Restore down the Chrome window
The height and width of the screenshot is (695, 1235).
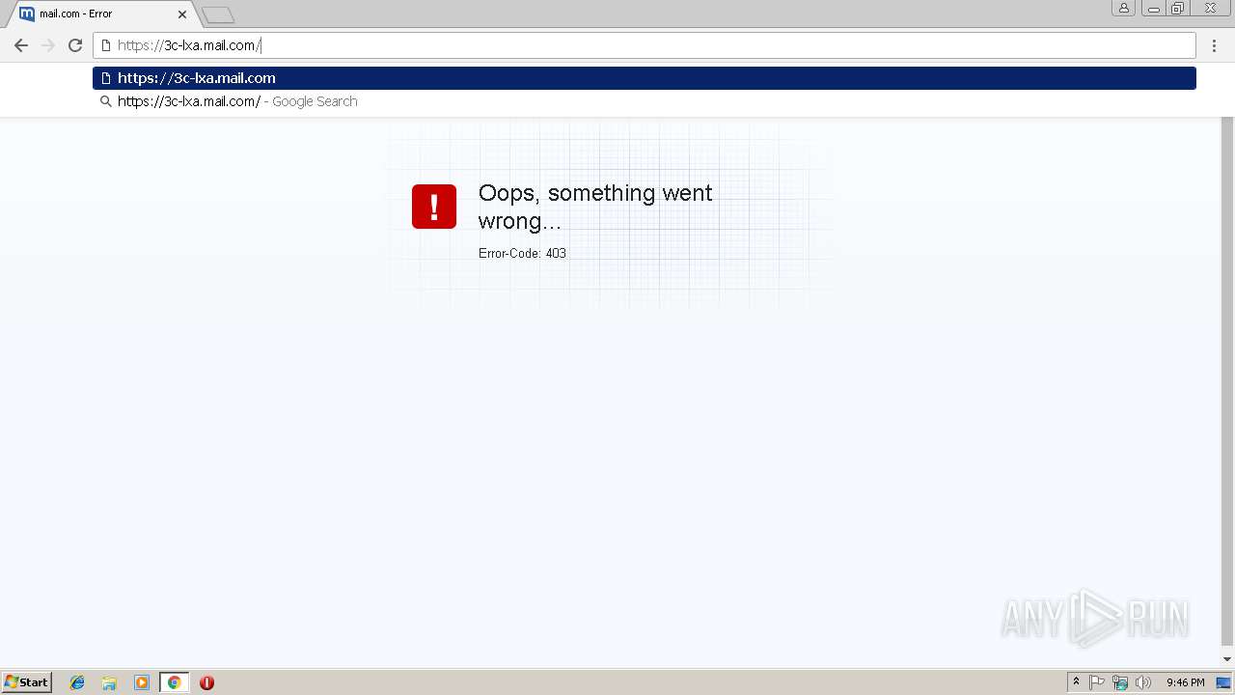[1178, 8]
